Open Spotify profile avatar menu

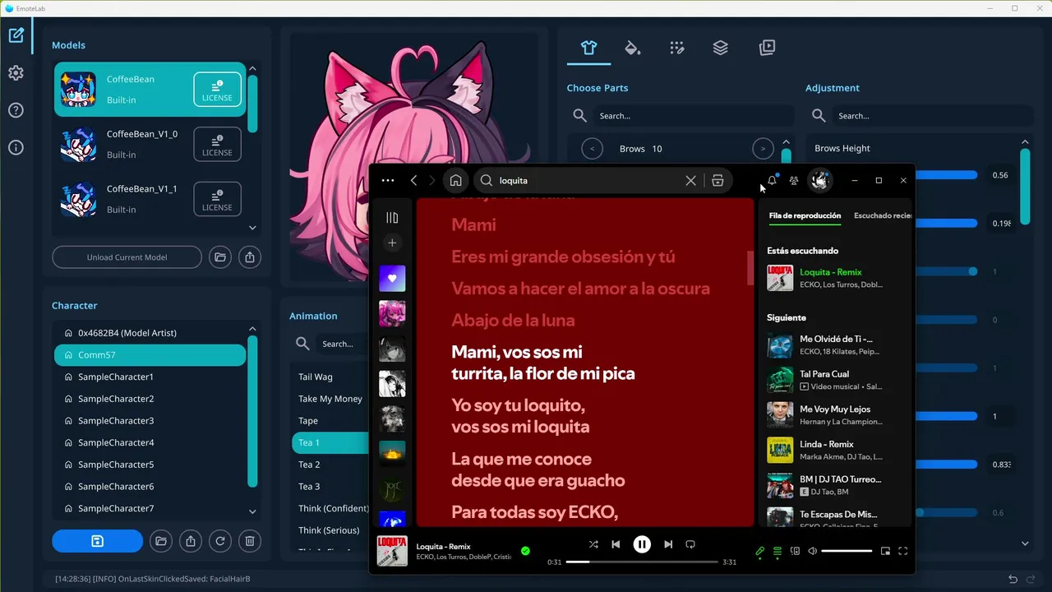tap(819, 181)
